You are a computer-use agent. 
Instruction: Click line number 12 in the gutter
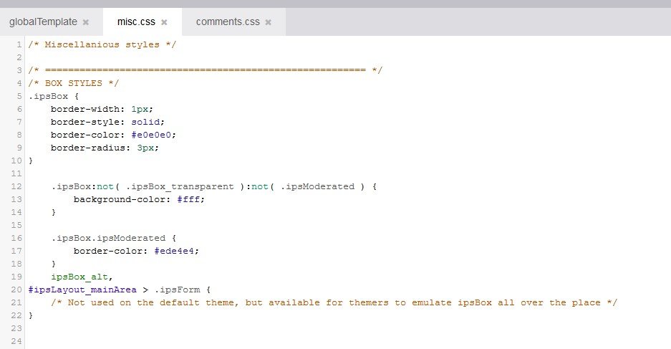[x=17, y=186]
